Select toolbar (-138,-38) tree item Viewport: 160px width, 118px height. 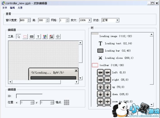[x=112, y=65]
